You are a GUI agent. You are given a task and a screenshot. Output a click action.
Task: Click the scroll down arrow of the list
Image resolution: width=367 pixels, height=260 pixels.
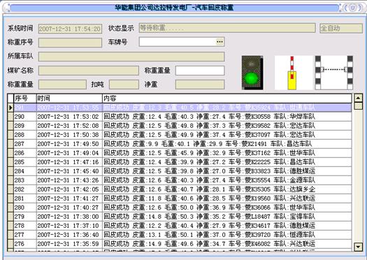click(x=359, y=247)
